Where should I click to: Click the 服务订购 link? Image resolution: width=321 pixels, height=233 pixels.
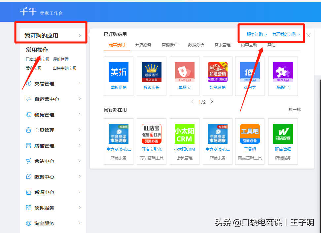[x=256, y=34]
